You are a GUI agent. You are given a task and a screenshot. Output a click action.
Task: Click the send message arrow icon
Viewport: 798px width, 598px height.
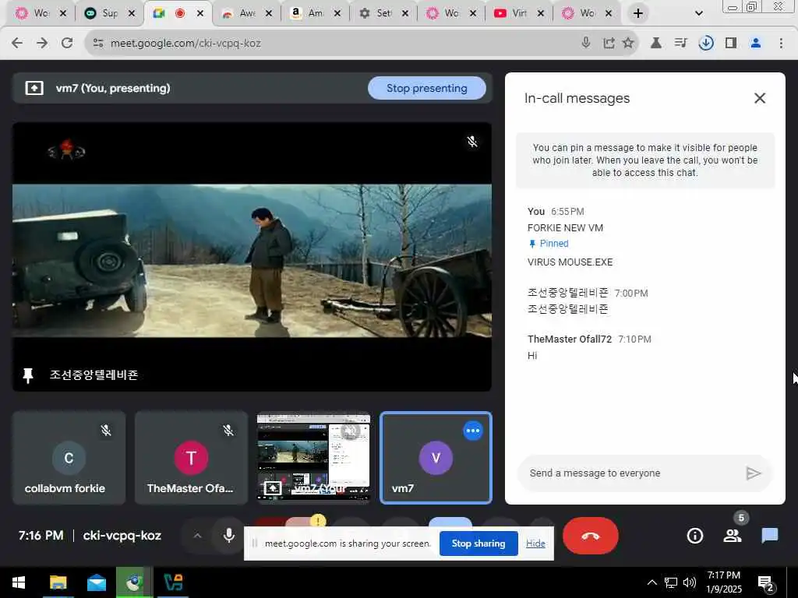coord(754,473)
